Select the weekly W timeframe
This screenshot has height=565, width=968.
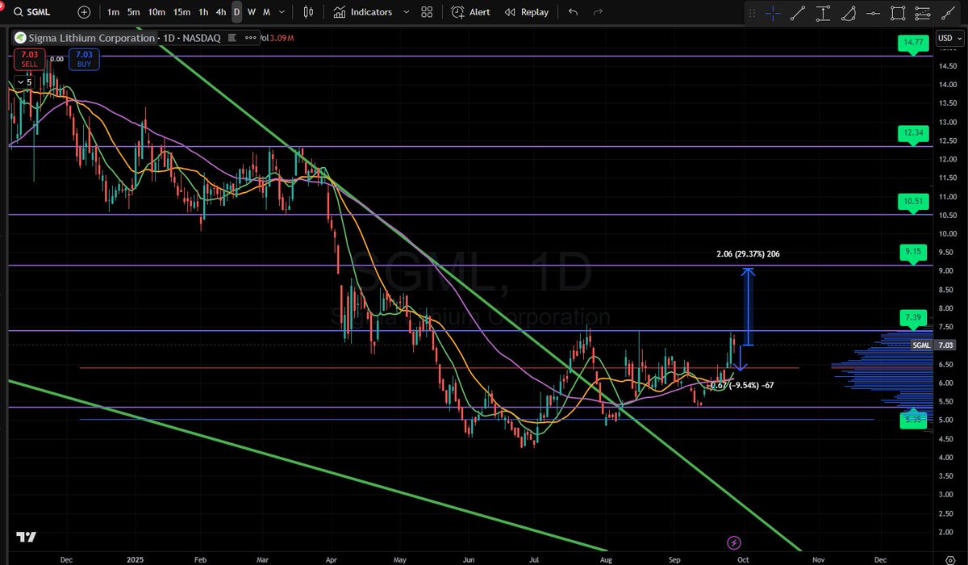(x=252, y=12)
